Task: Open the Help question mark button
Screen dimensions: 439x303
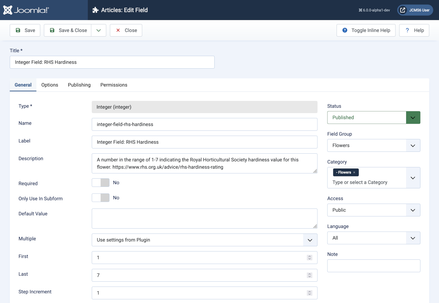Action: (x=414, y=30)
